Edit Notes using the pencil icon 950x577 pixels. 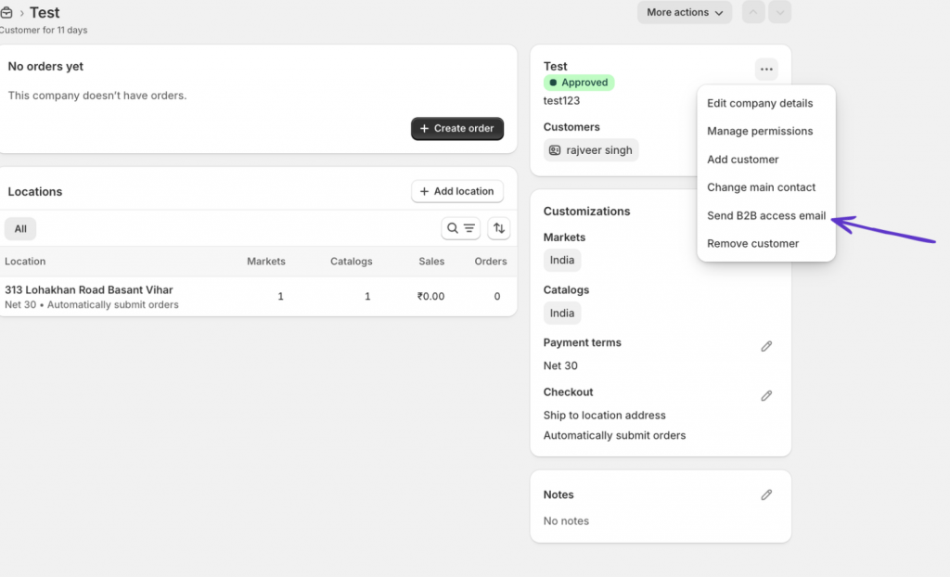766,494
